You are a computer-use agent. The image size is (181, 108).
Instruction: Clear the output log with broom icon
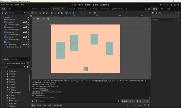32,101
